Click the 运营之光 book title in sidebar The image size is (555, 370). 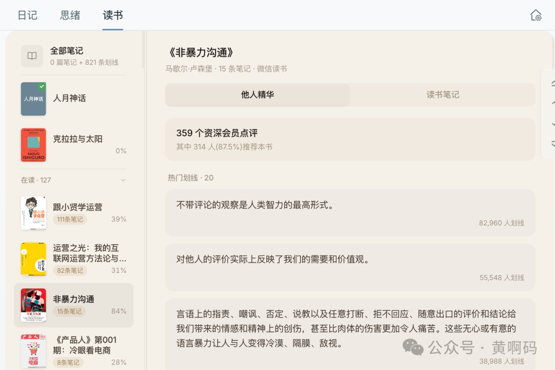89,253
